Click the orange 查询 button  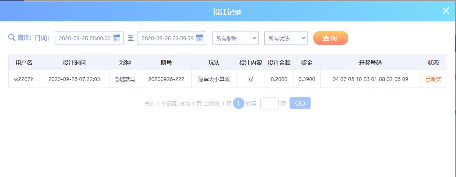click(330, 38)
